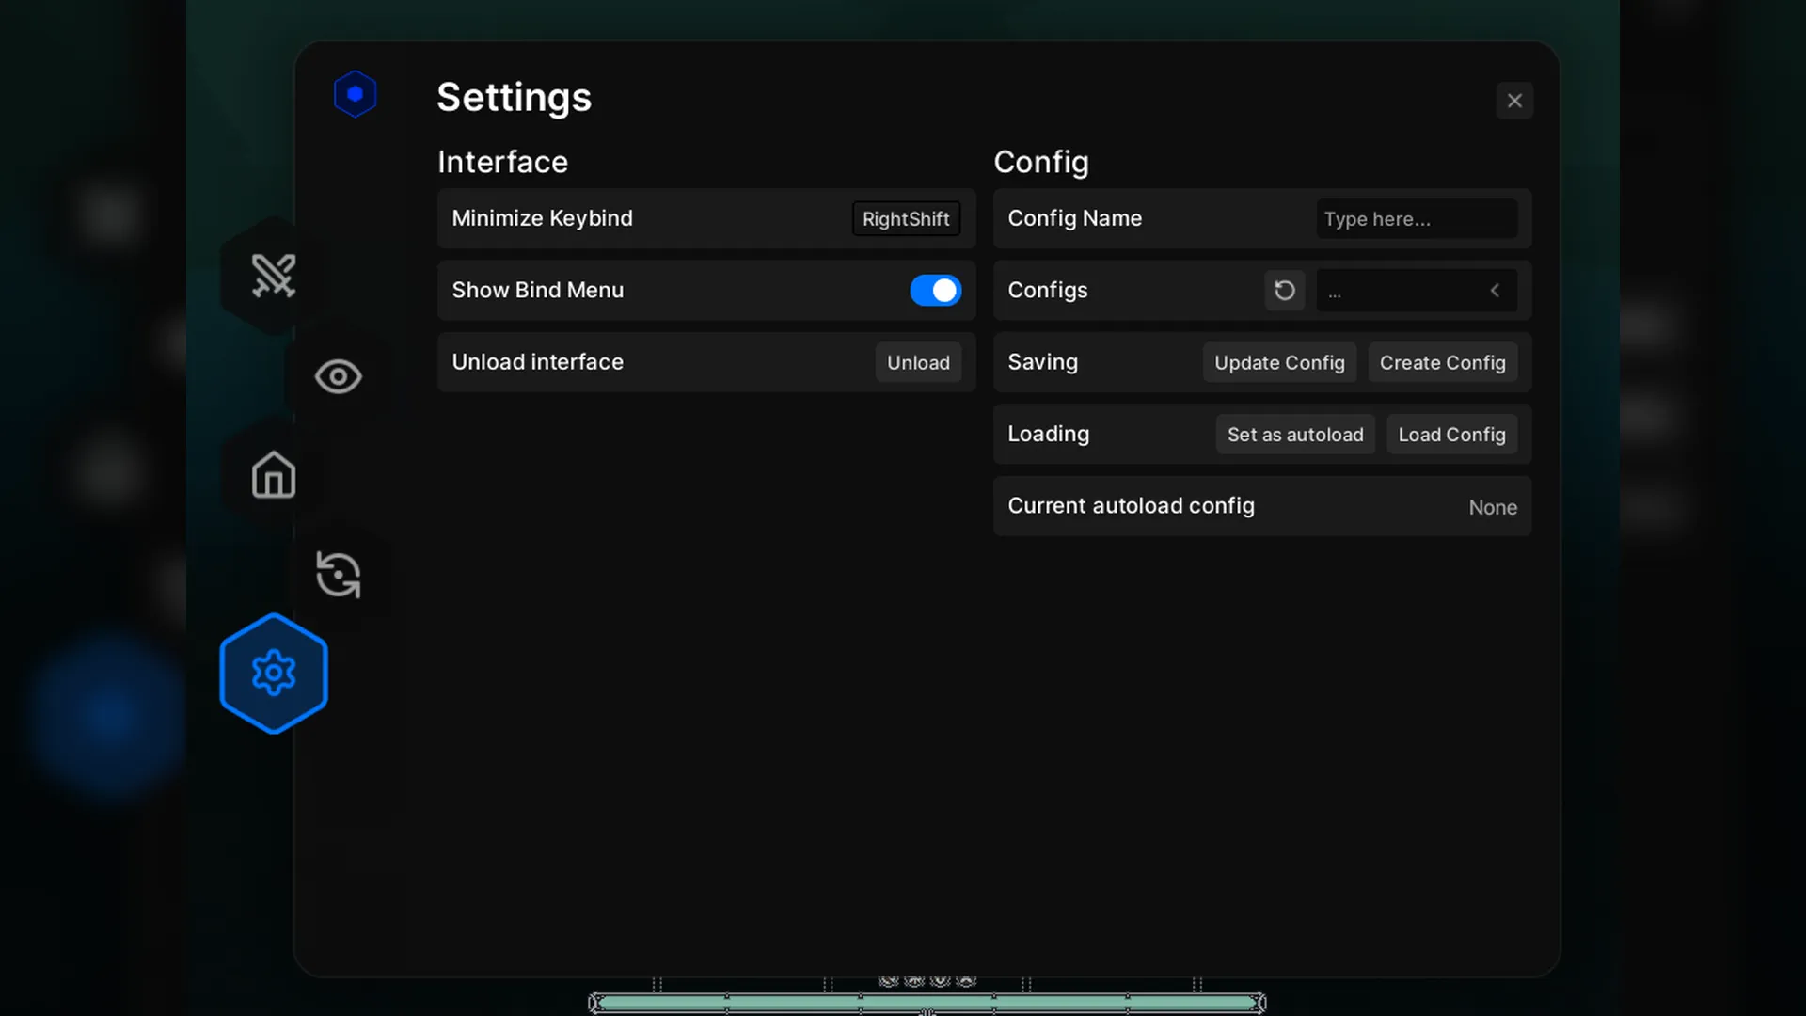Toggle the Show Bind Menu switch

coord(935,291)
